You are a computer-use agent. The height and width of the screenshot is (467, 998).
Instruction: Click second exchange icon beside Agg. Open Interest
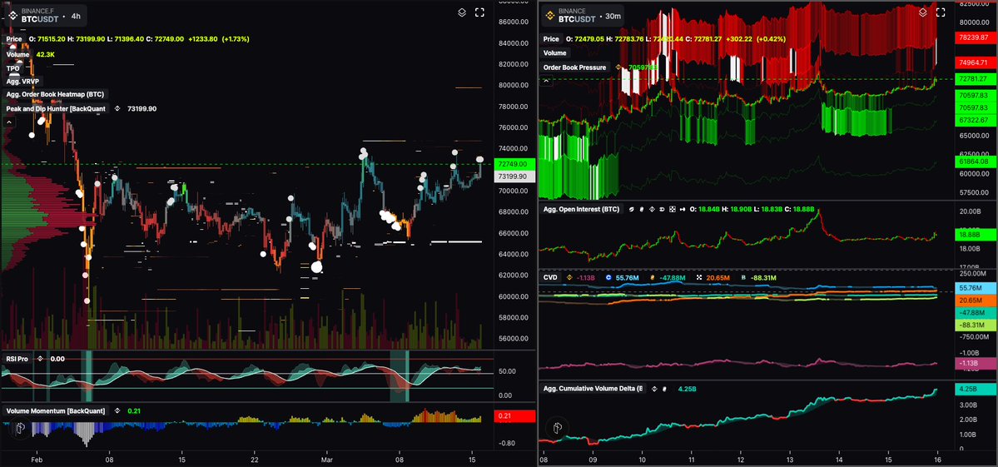(642, 209)
